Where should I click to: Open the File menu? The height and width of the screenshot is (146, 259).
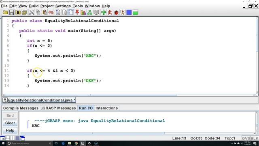tap(4, 6)
